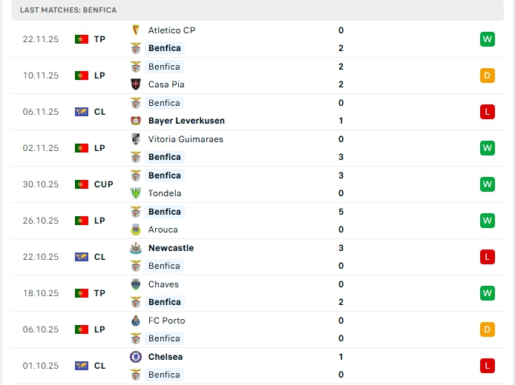
Task: Click the Champions League flag on 06.11.25 row
Action: [82, 112]
